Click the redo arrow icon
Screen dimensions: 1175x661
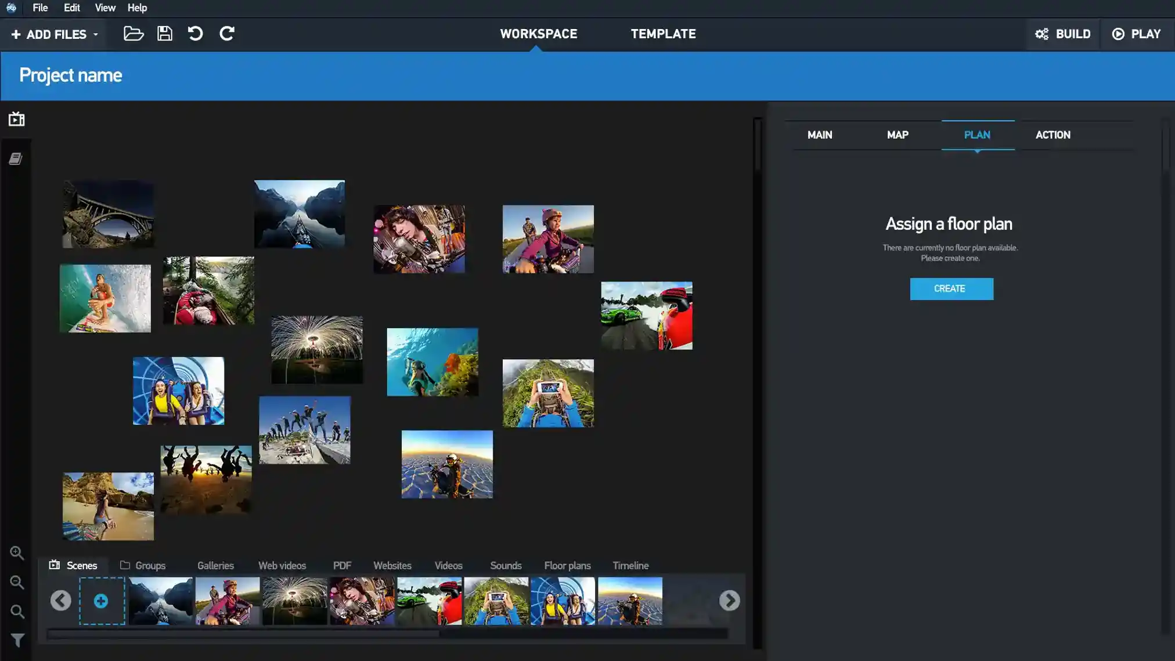227,34
